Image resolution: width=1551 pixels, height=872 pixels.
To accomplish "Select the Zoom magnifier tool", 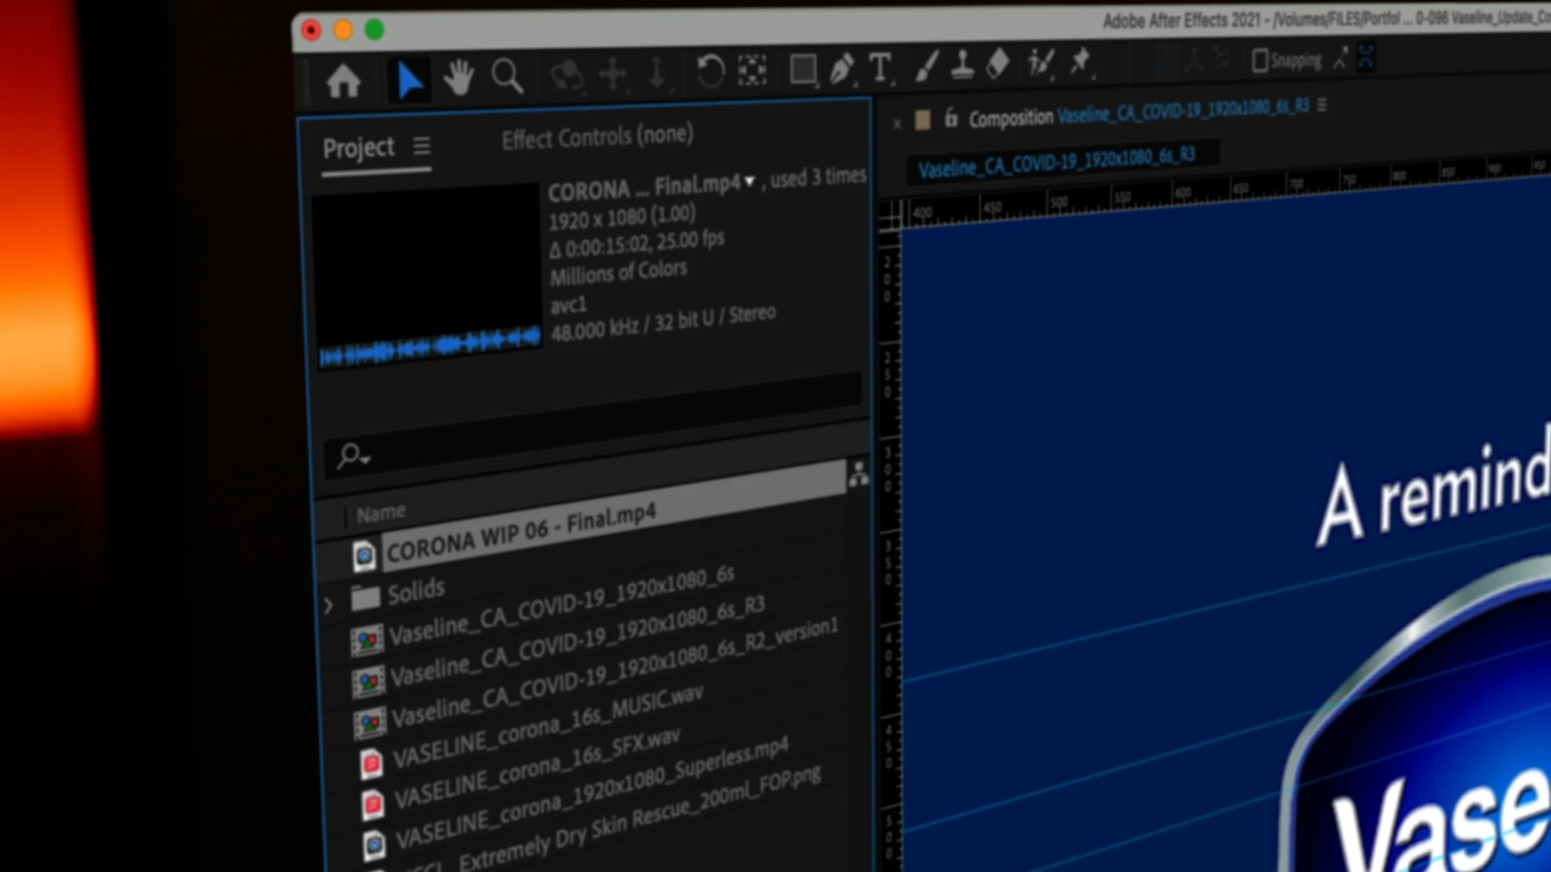I will coord(507,77).
